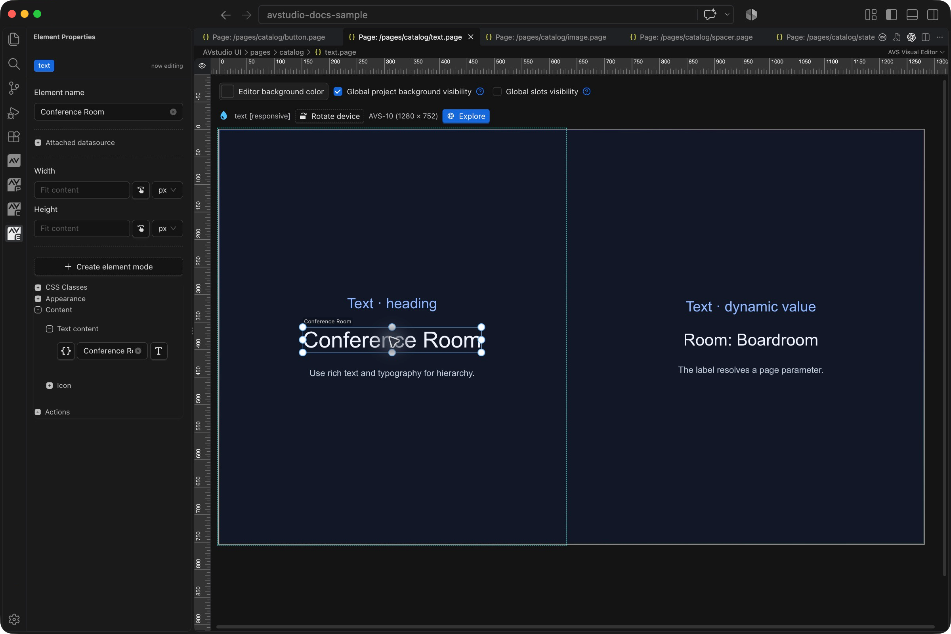This screenshot has width=951, height=634.
Task: Open the Width unit px dropdown
Action: [x=167, y=190]
